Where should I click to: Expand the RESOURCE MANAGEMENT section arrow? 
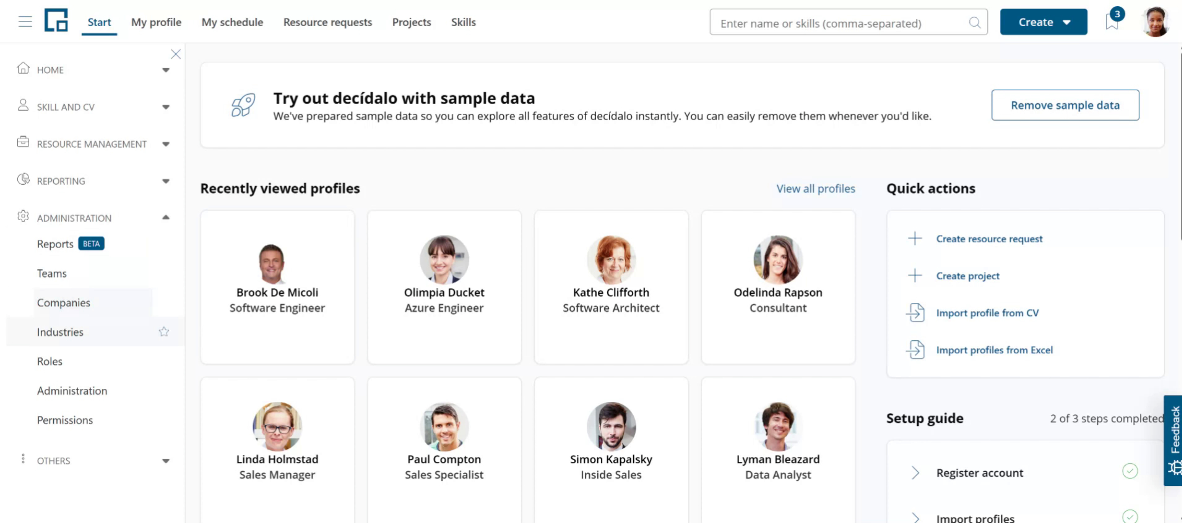(166, 144)
